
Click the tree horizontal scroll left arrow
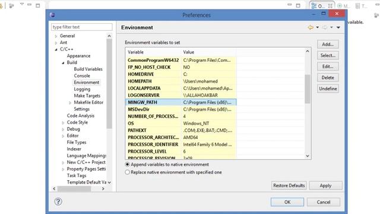click(54, 188)
